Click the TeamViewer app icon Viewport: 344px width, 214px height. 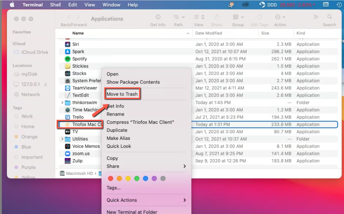click(68, 88)
